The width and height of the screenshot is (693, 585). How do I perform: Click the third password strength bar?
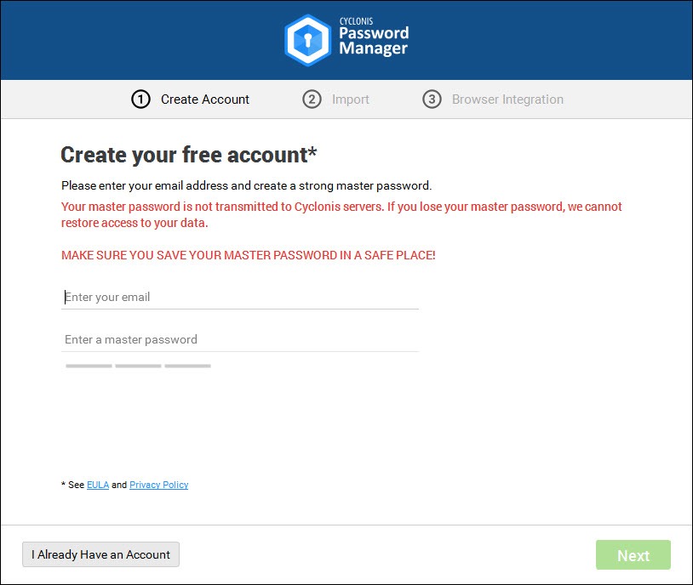click(x=188, y=366)
